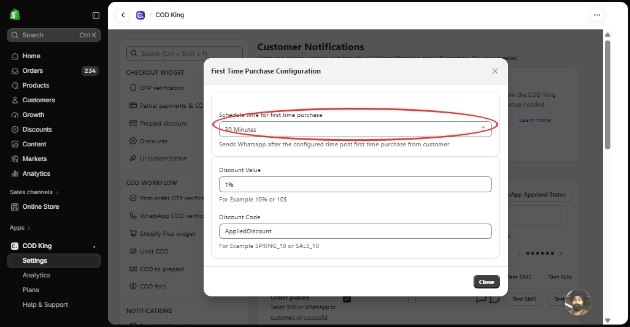
Task: Click the Growth icon
Action: pyautogui.click(x=15, y=115)
